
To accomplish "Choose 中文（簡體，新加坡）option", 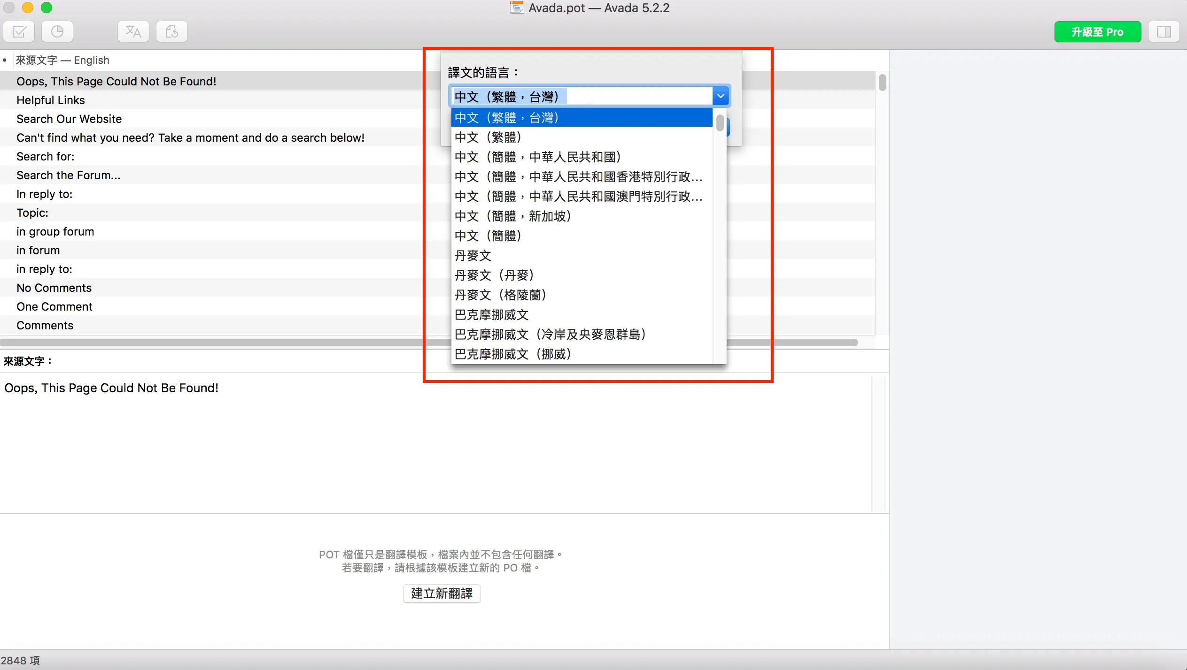I will coord(582,216).
